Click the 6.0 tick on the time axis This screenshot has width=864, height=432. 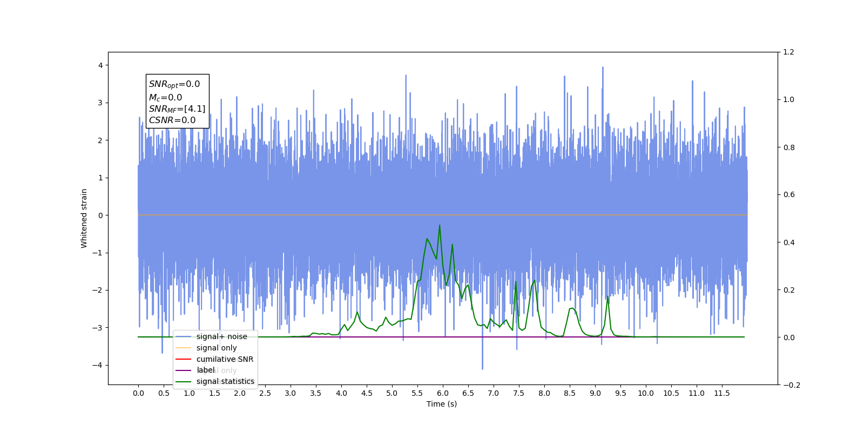tap(443, 393)
